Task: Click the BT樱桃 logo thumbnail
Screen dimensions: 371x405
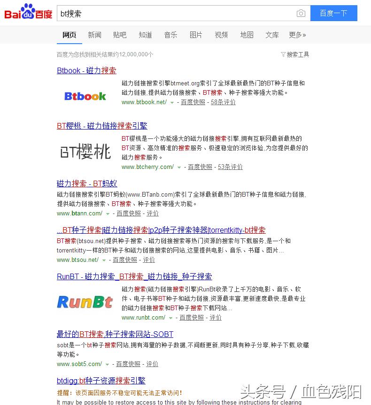Action: tap(85, 152)
